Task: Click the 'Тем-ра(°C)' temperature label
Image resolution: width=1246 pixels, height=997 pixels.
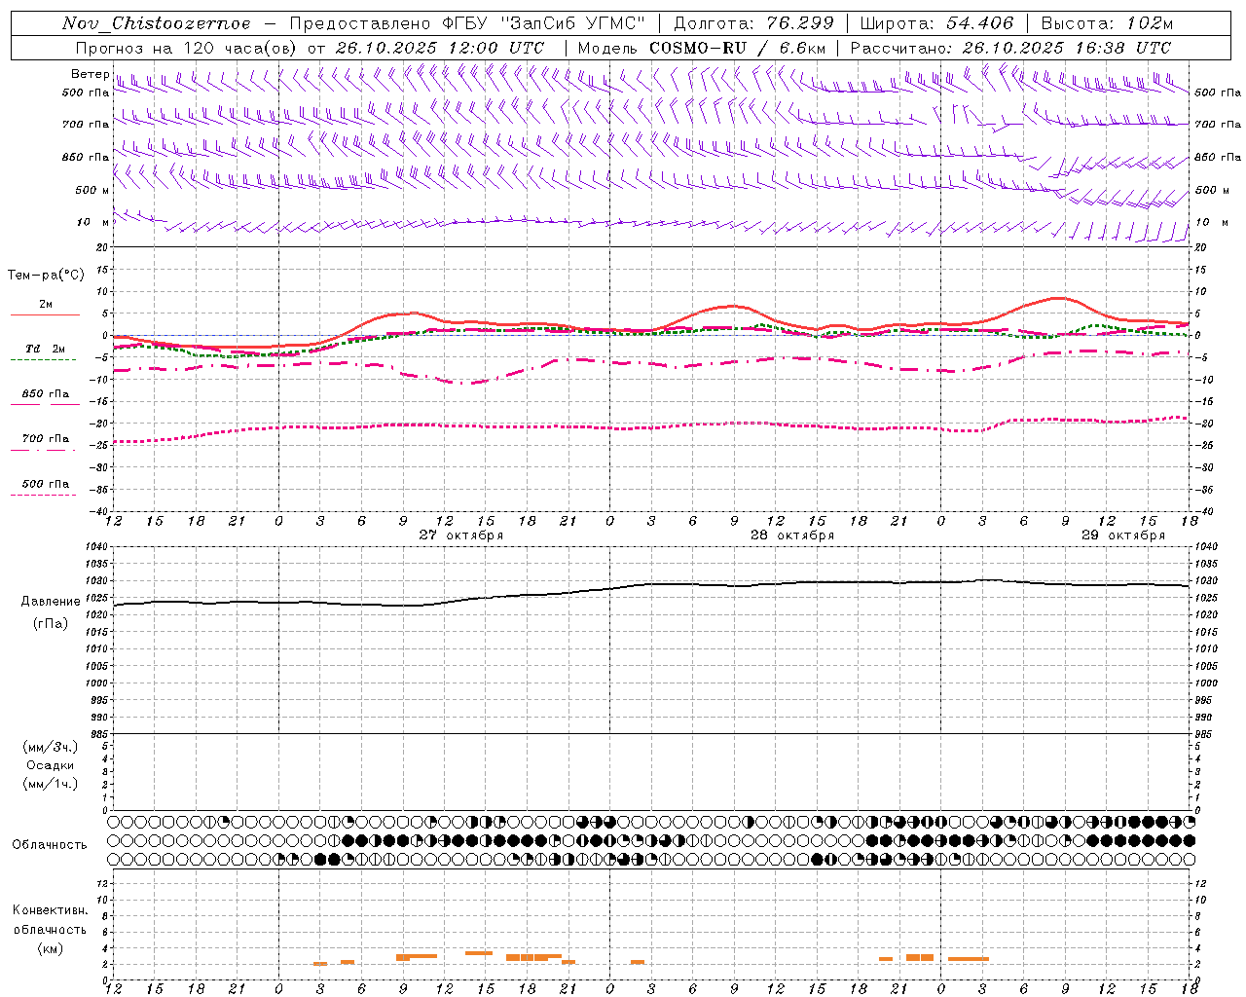Action: 46,276
